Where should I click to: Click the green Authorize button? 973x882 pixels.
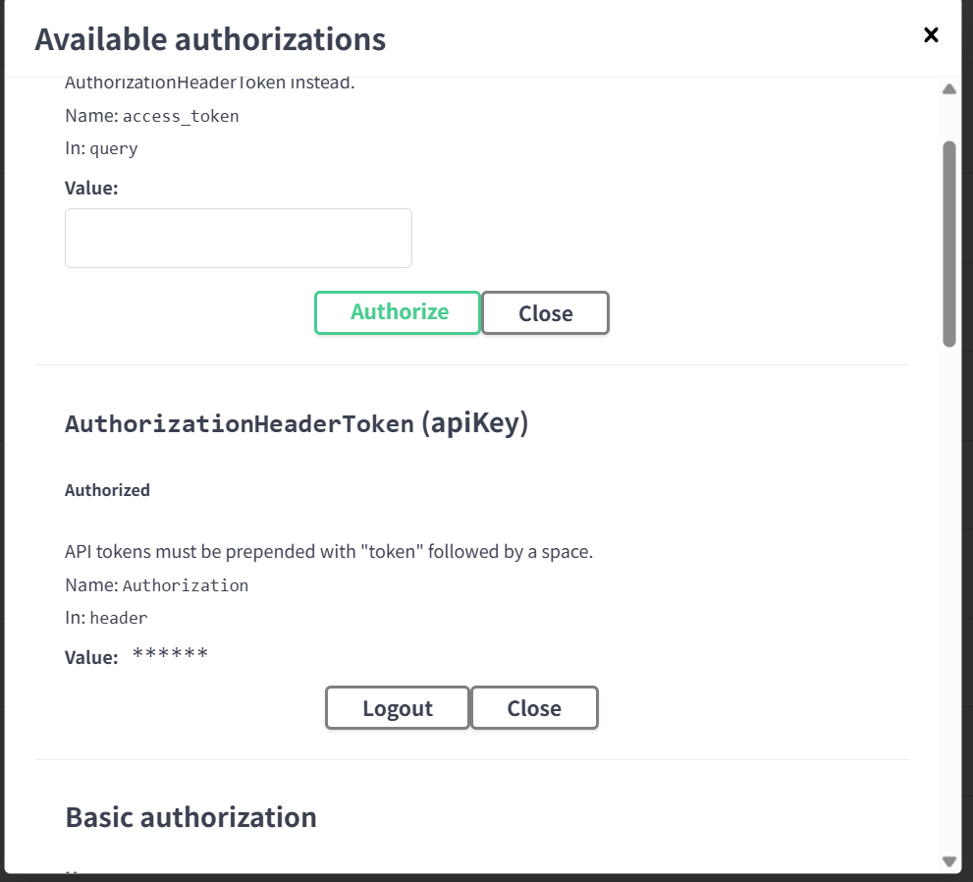tap(398, 312)
